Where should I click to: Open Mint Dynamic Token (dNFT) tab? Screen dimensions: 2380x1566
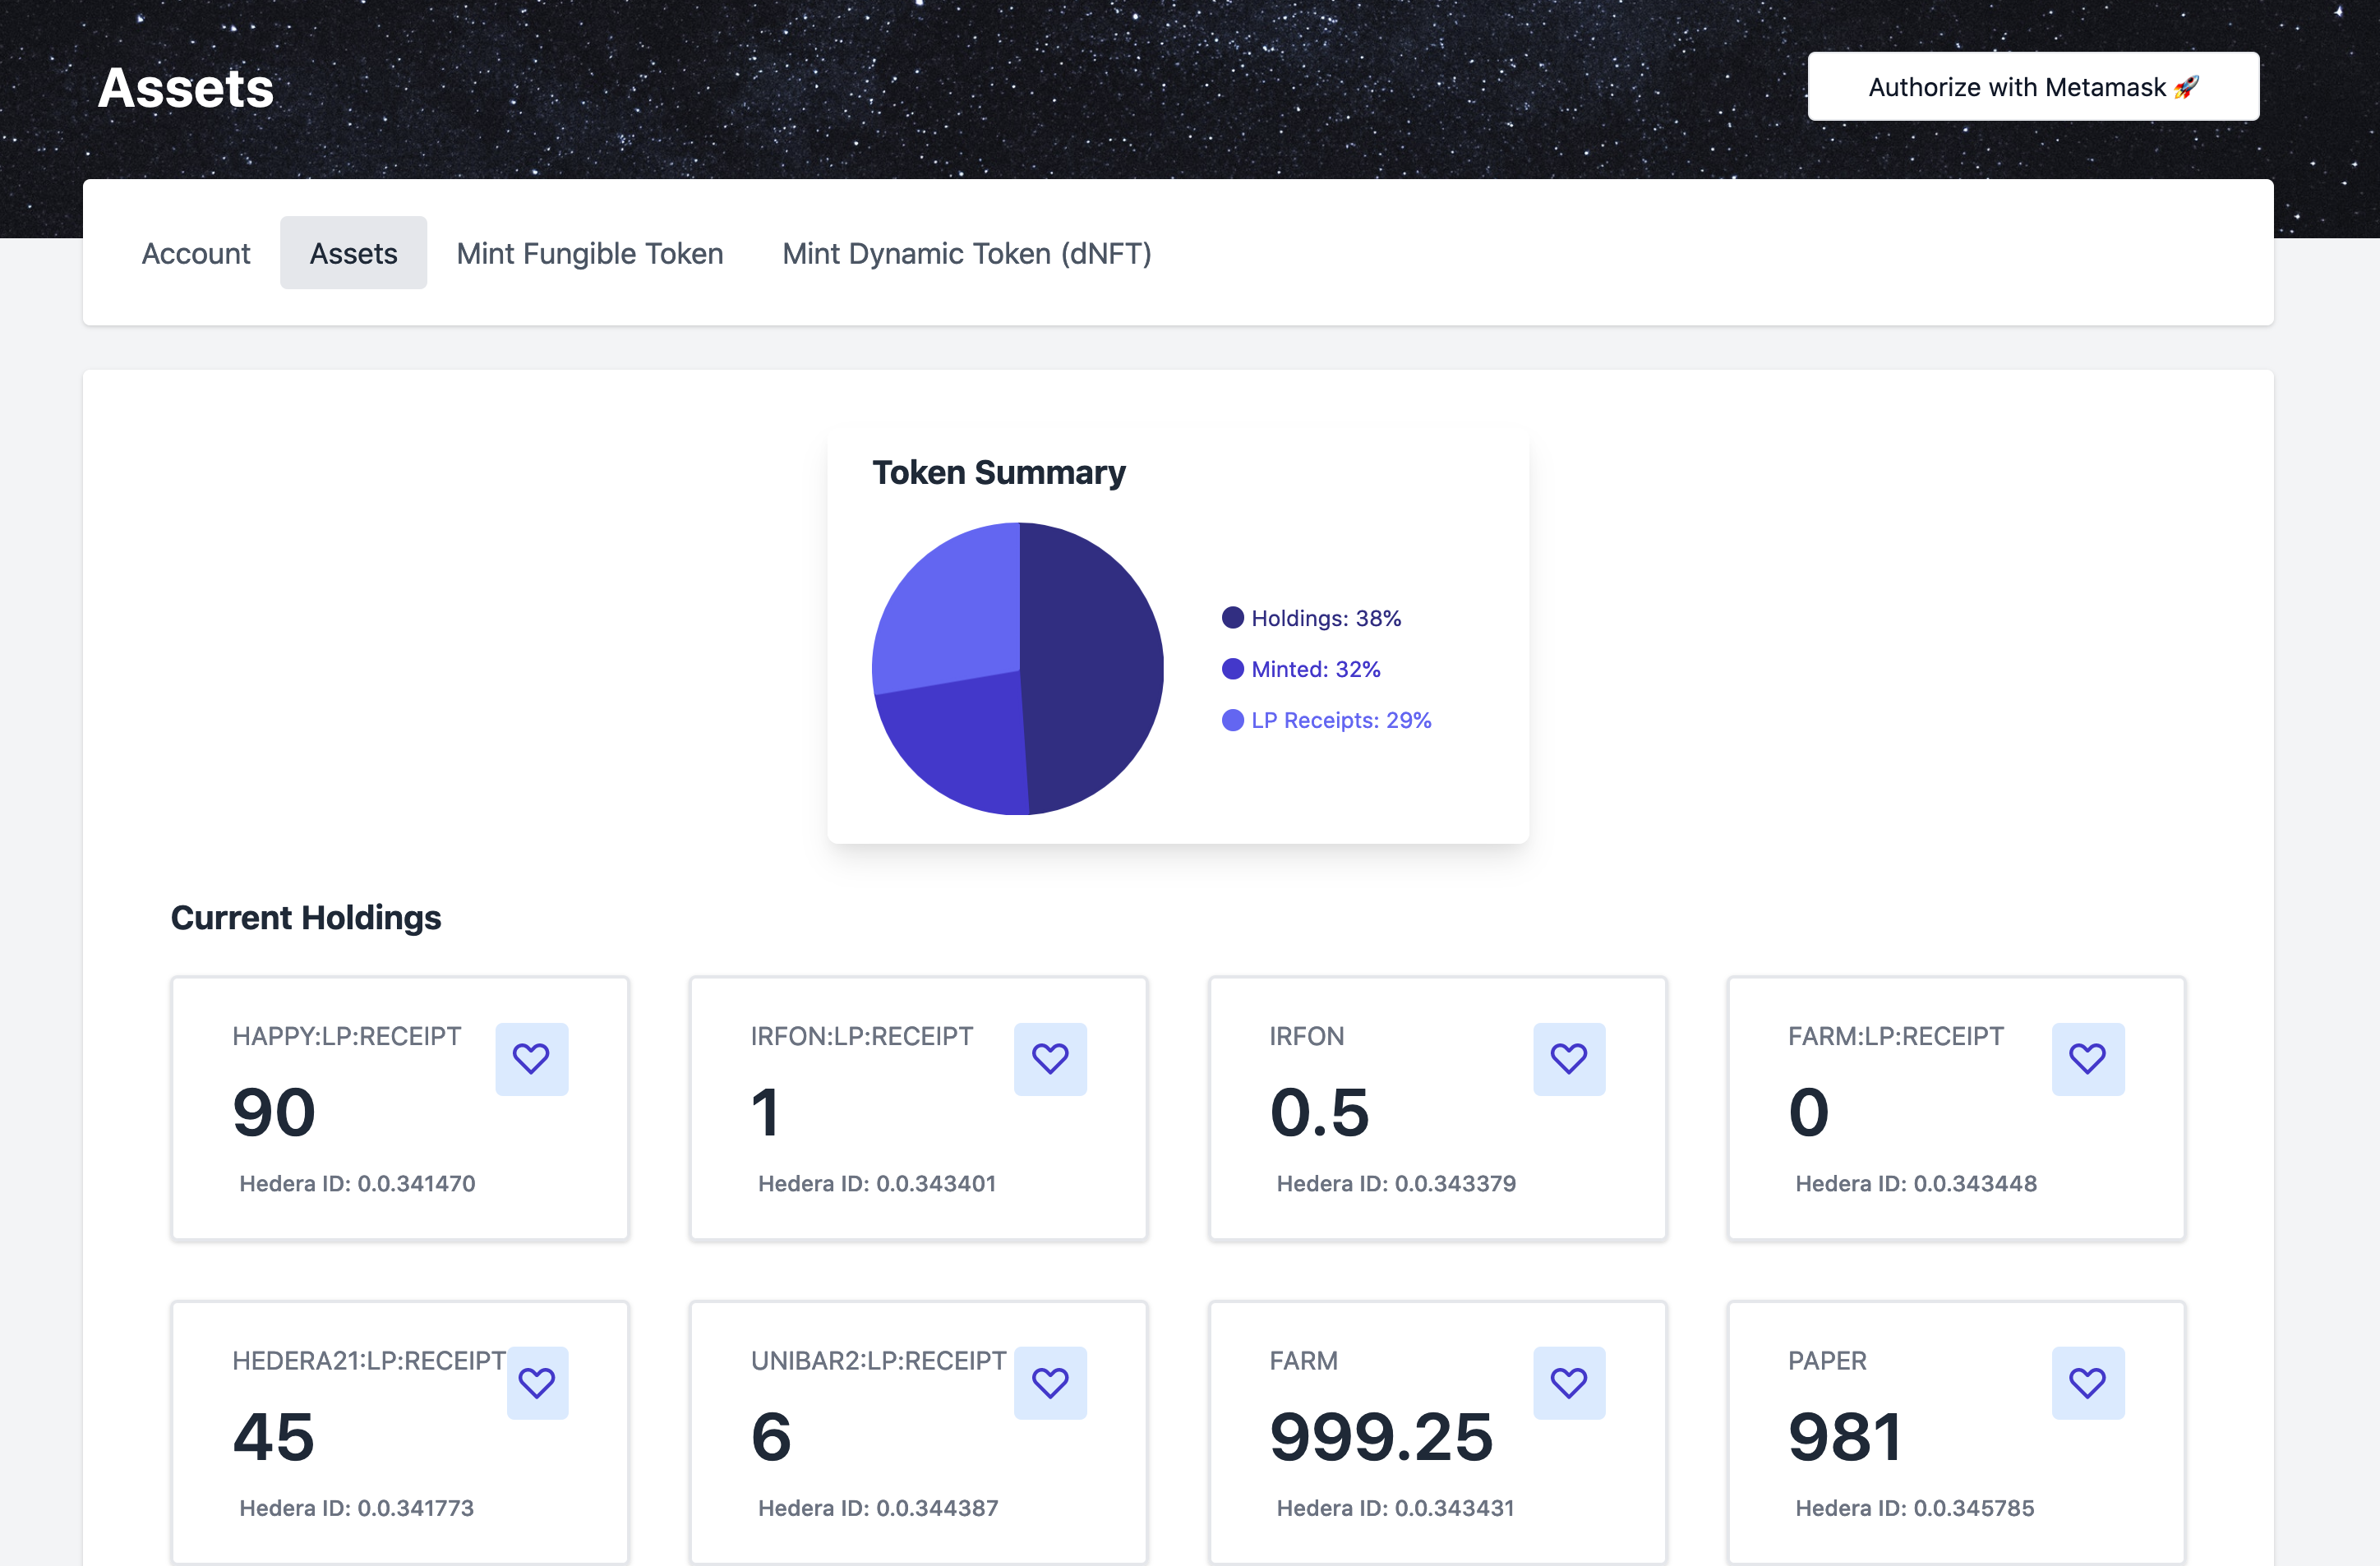click(x=966, y=253)
